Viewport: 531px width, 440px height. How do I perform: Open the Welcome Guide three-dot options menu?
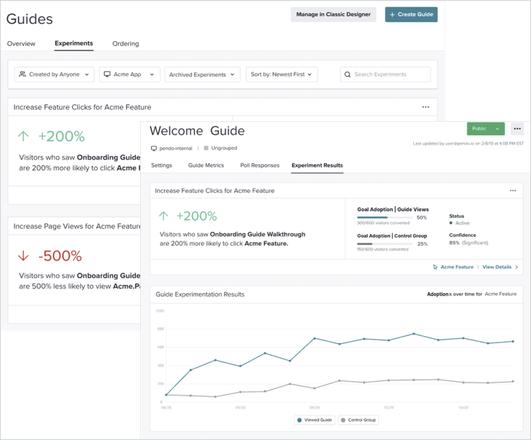[516, 129]
